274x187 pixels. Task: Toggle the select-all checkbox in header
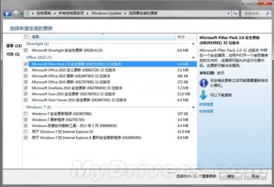[x=26, y=37]
